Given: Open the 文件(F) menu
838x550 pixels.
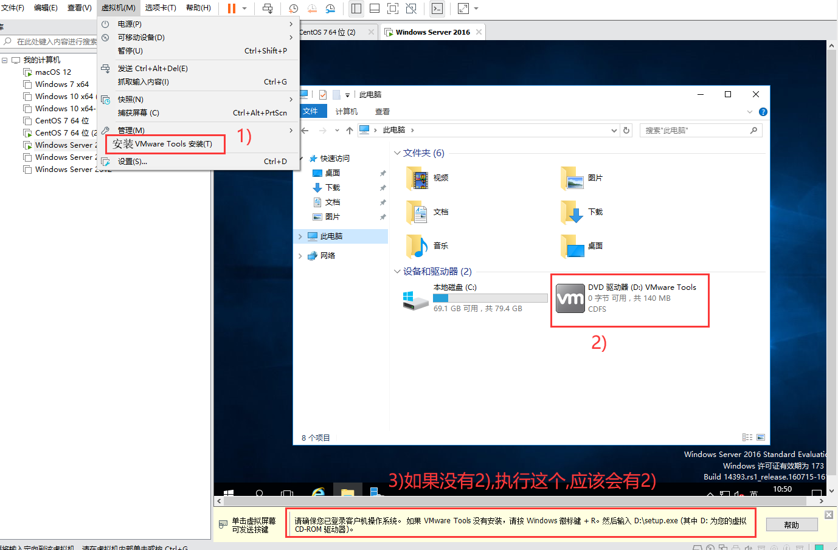Looking at the screenshot, I should click(x=13, y=8).
